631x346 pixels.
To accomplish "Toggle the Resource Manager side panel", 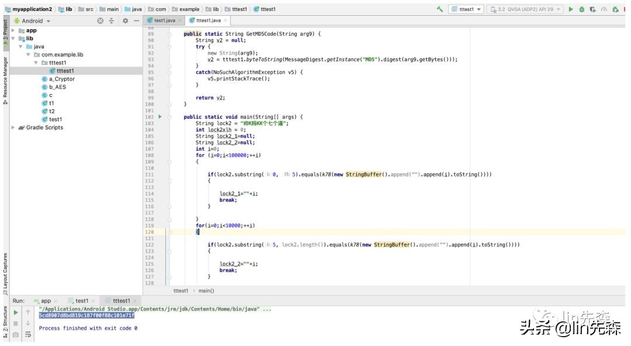I will pos(5,79).
